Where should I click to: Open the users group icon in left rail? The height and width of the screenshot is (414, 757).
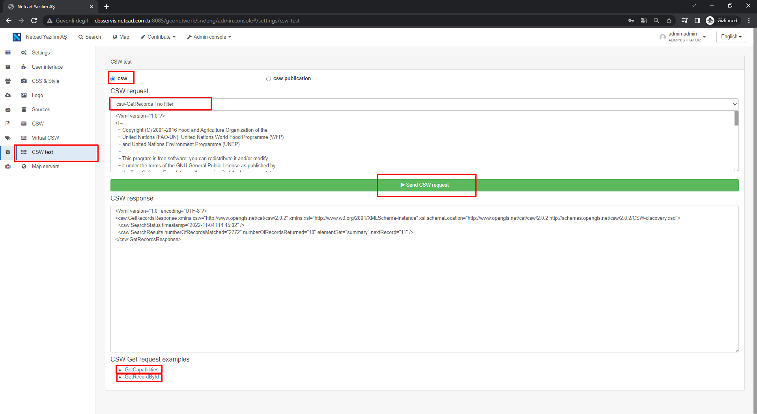click(8, 81)
